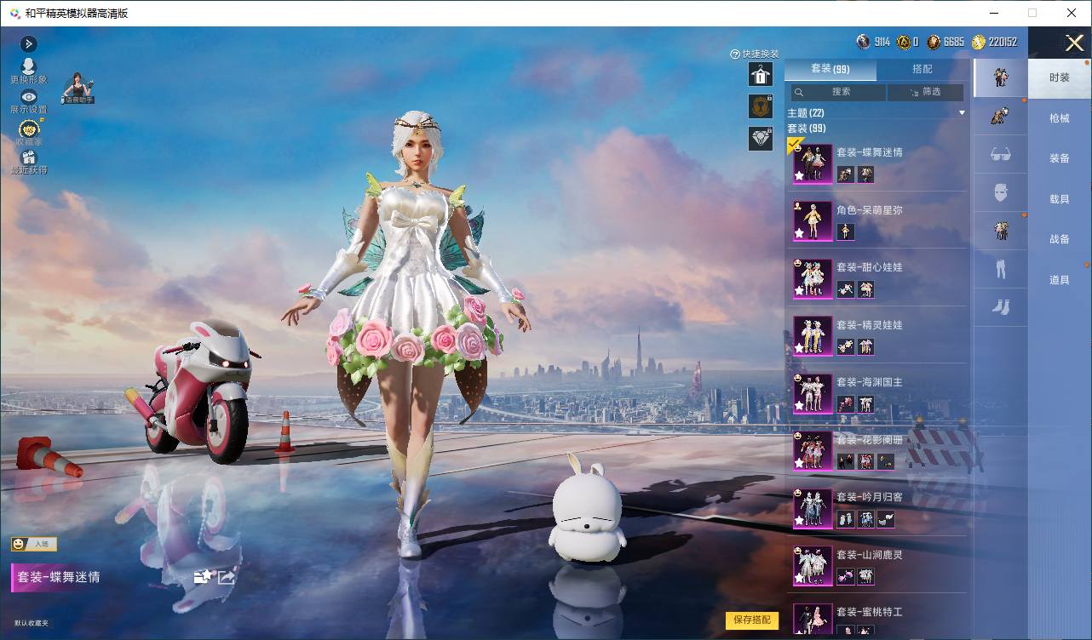The image size is (1092, 640).
Task: Click the 入场 entrance emote button
Action: click(x=34, y=544)
